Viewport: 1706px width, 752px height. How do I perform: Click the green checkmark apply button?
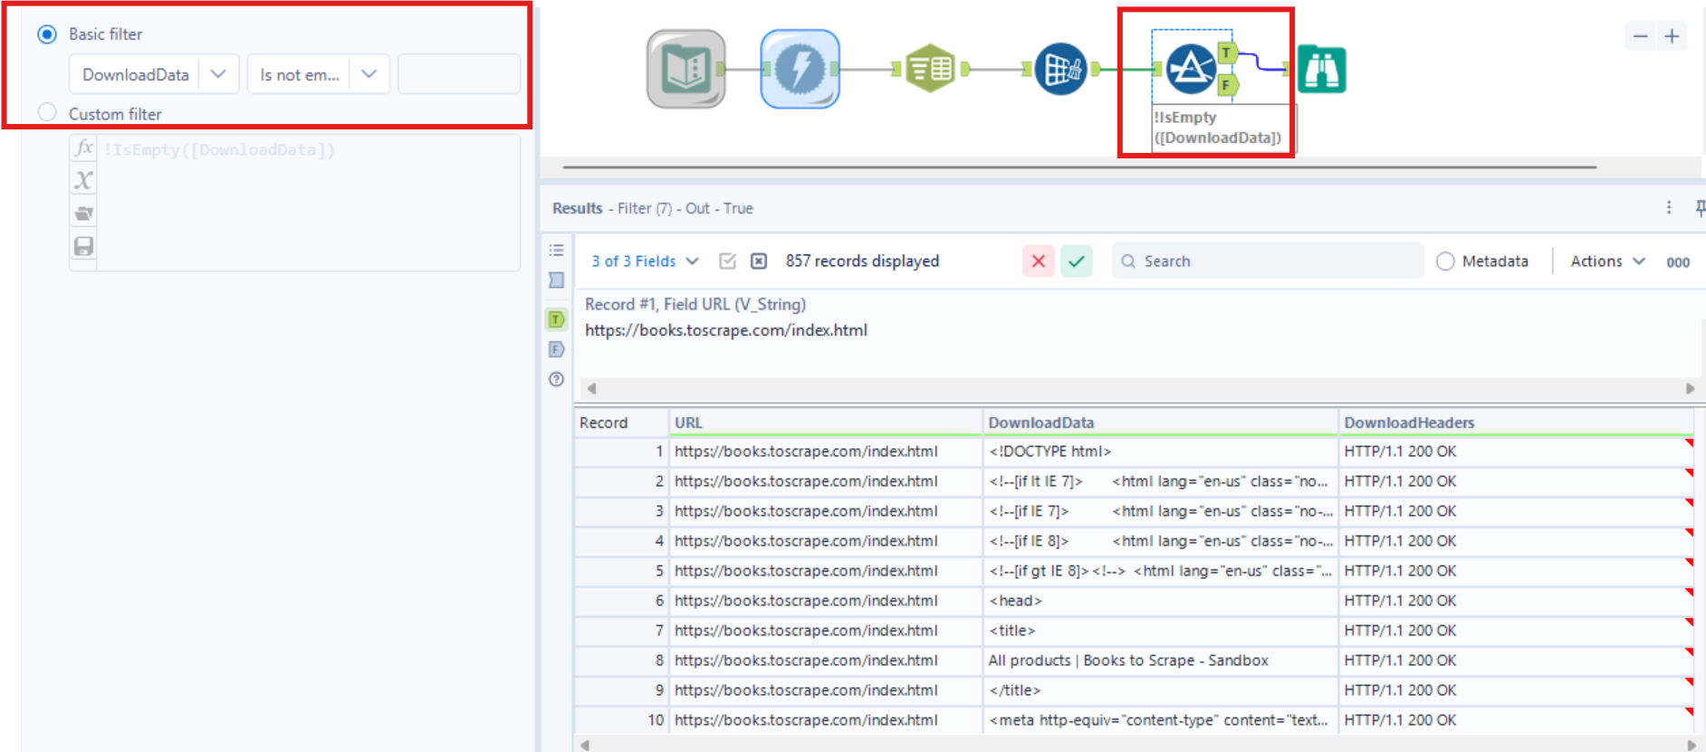pos(1077,262)
